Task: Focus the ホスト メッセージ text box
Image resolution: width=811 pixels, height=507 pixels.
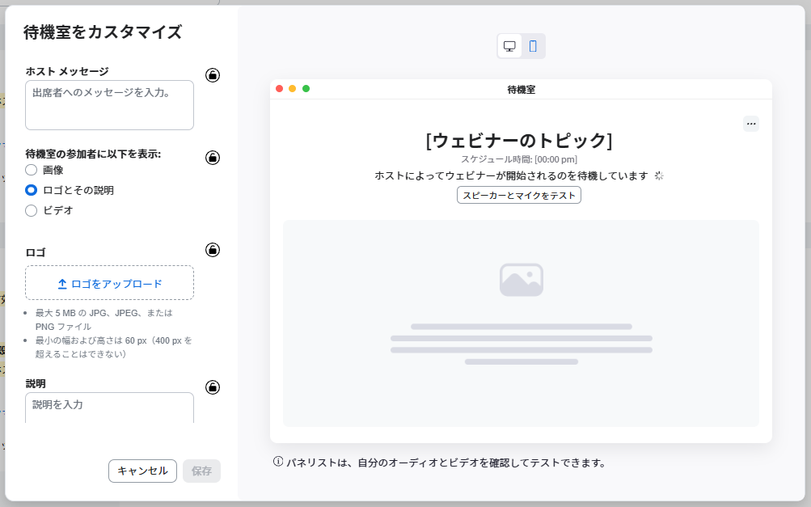Action: pyautogui.click(x=110, y=105)
